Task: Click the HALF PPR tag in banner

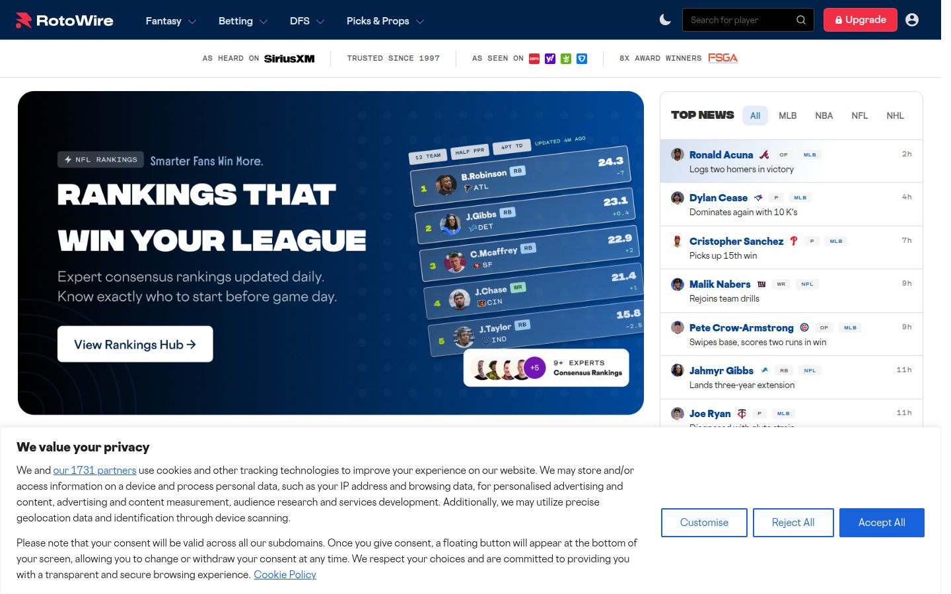Action: coord(470,152)
